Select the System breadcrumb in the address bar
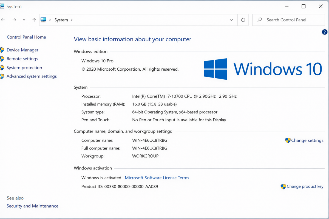 61,20
